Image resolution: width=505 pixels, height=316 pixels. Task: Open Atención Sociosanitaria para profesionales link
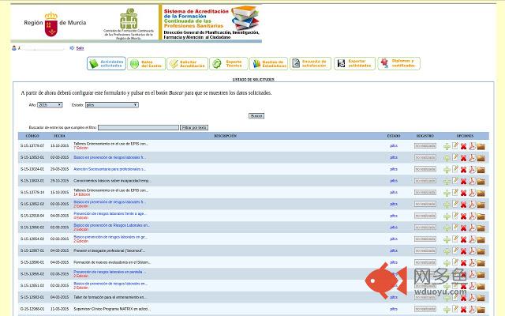pos(110,169)
